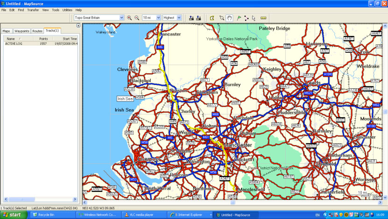This screenshot has height=219, width=388.
Task: Show hidden tray icons arrow
Action: pyautogui.click(x=325, y=215)
